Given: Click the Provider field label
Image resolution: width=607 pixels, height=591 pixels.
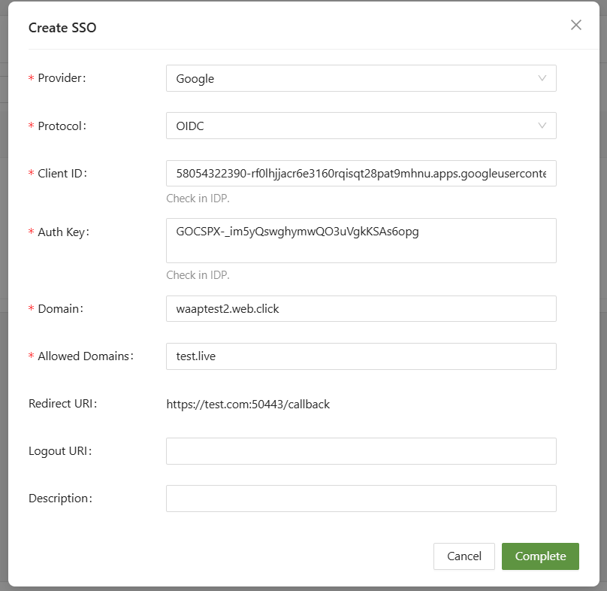Looking at the screenshot, I should pyautogui.click(x=62, y=78).
